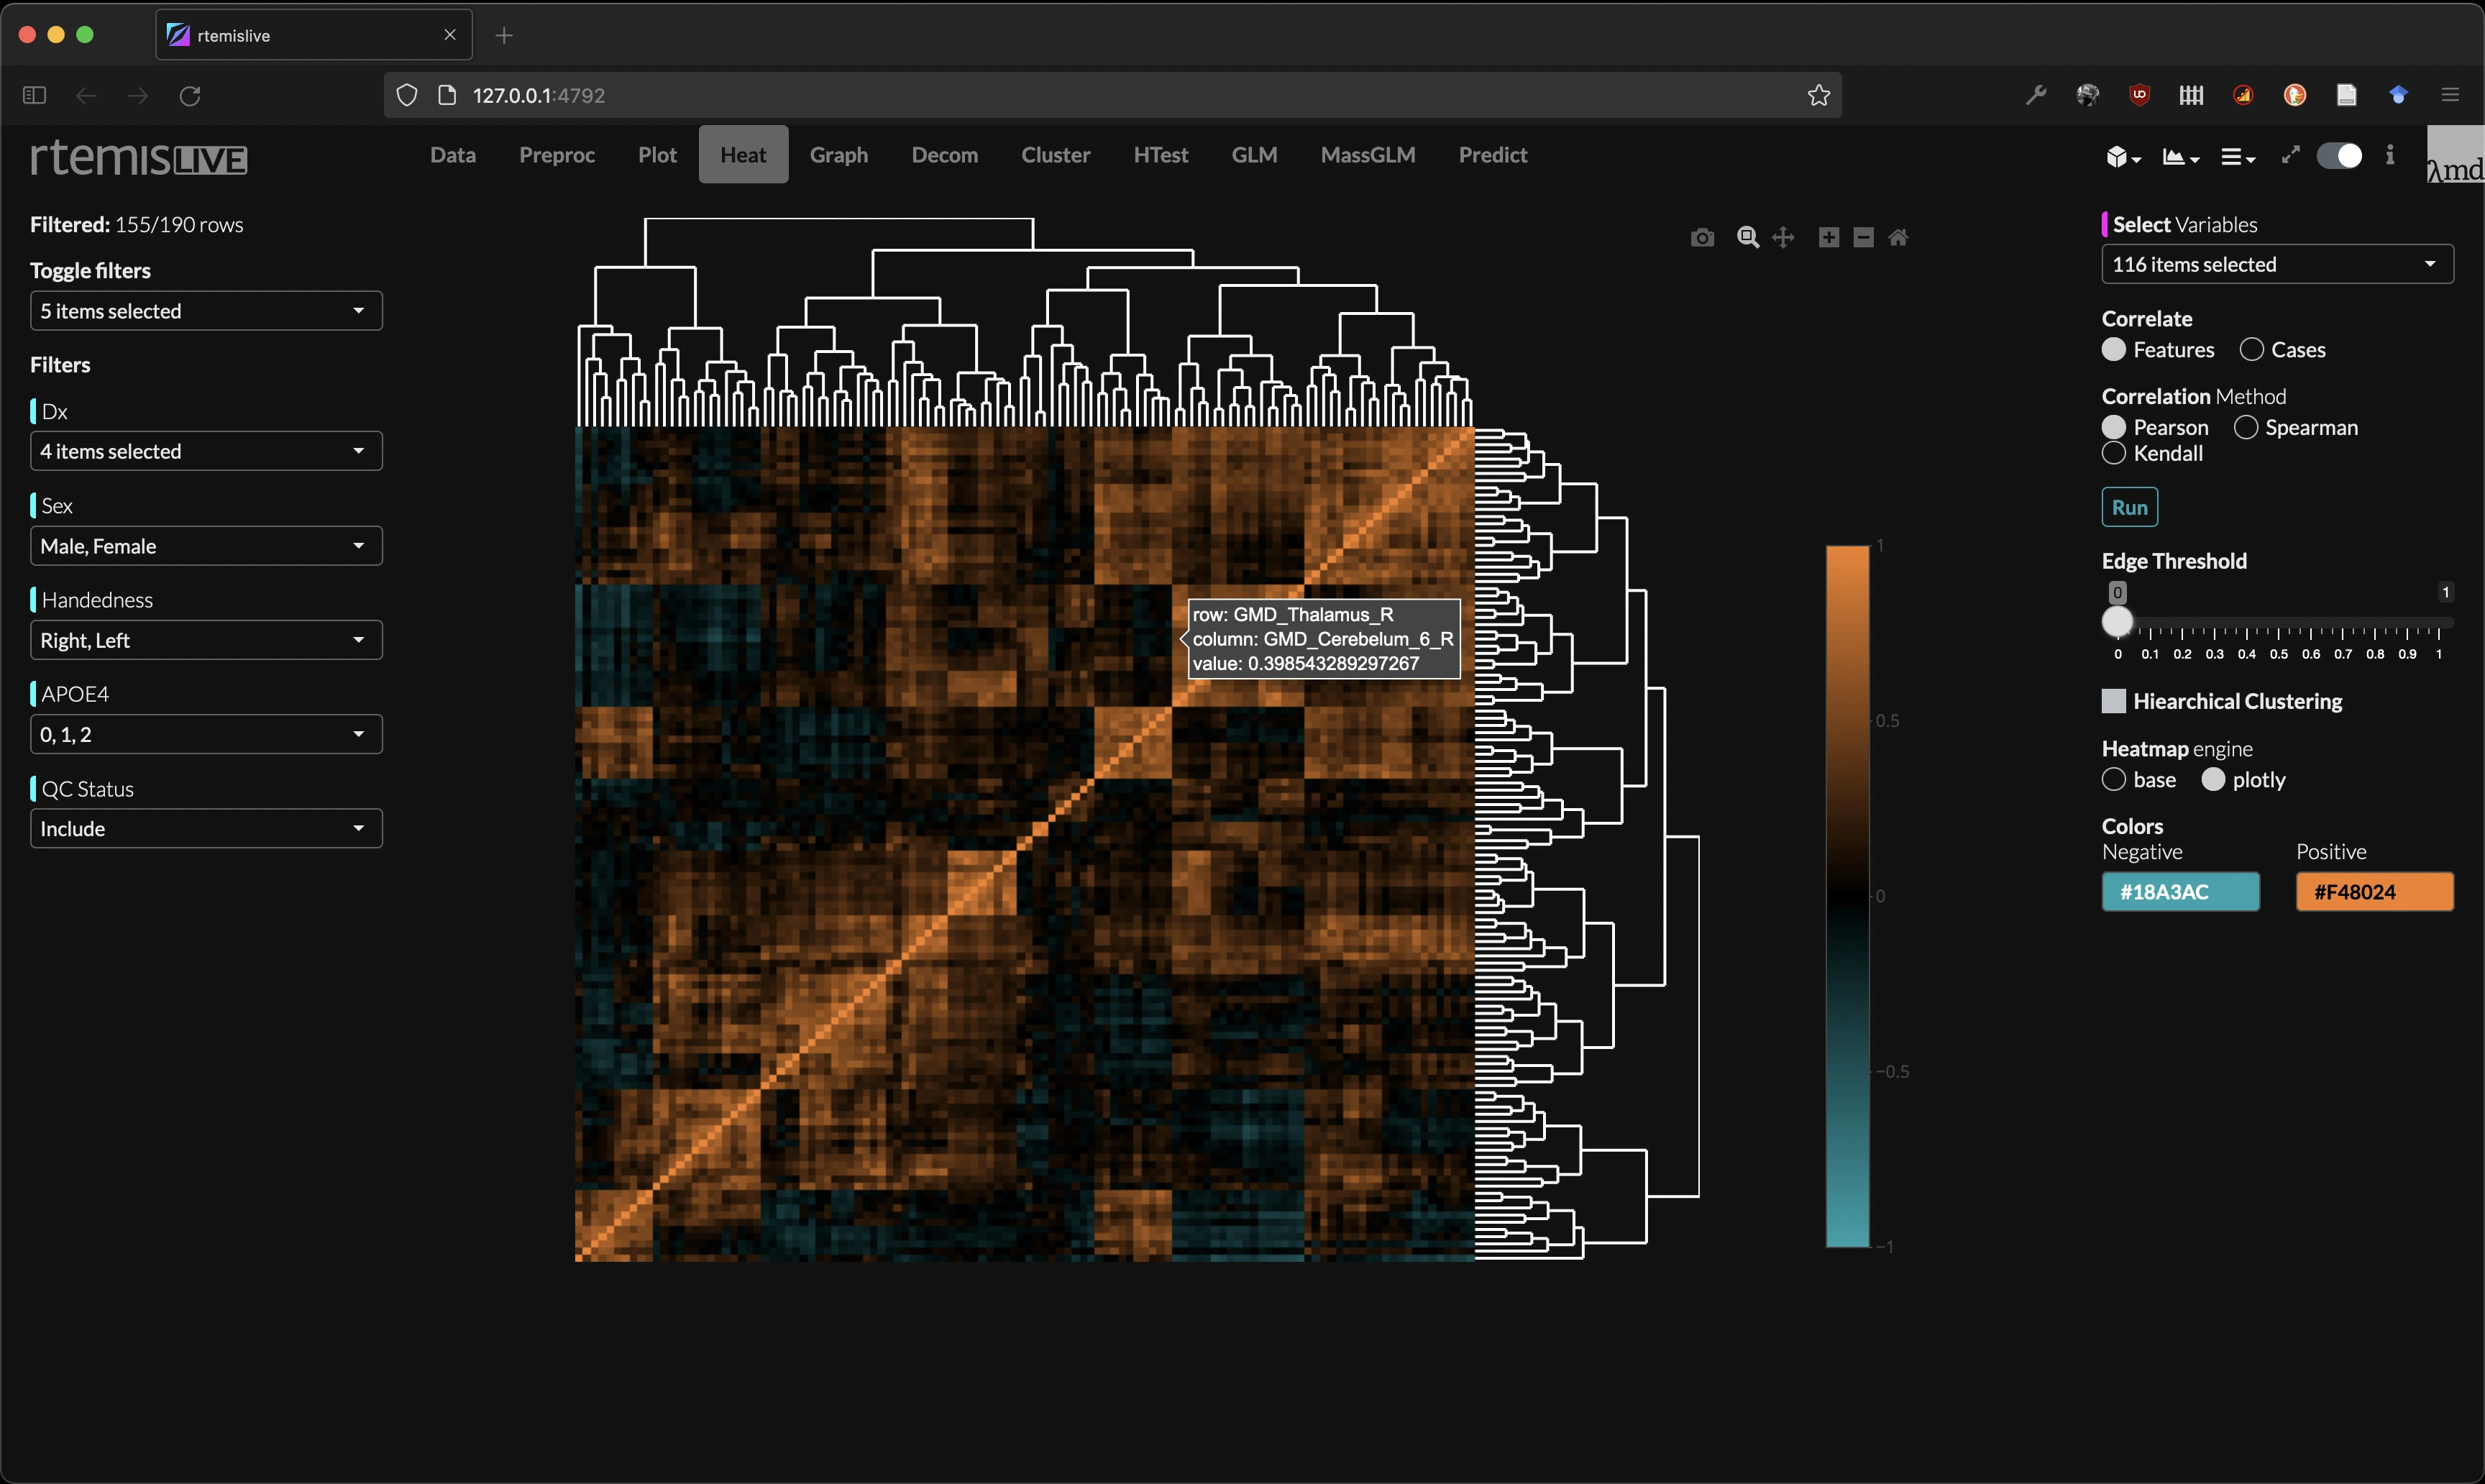Toggle the dark mode switch
2485x1484 pixels.
(x=2339, y=156)
